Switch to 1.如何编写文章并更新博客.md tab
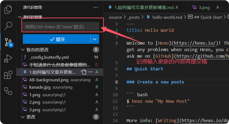Image resolution: width=229 pixels, height=124 pixels. 145,7
